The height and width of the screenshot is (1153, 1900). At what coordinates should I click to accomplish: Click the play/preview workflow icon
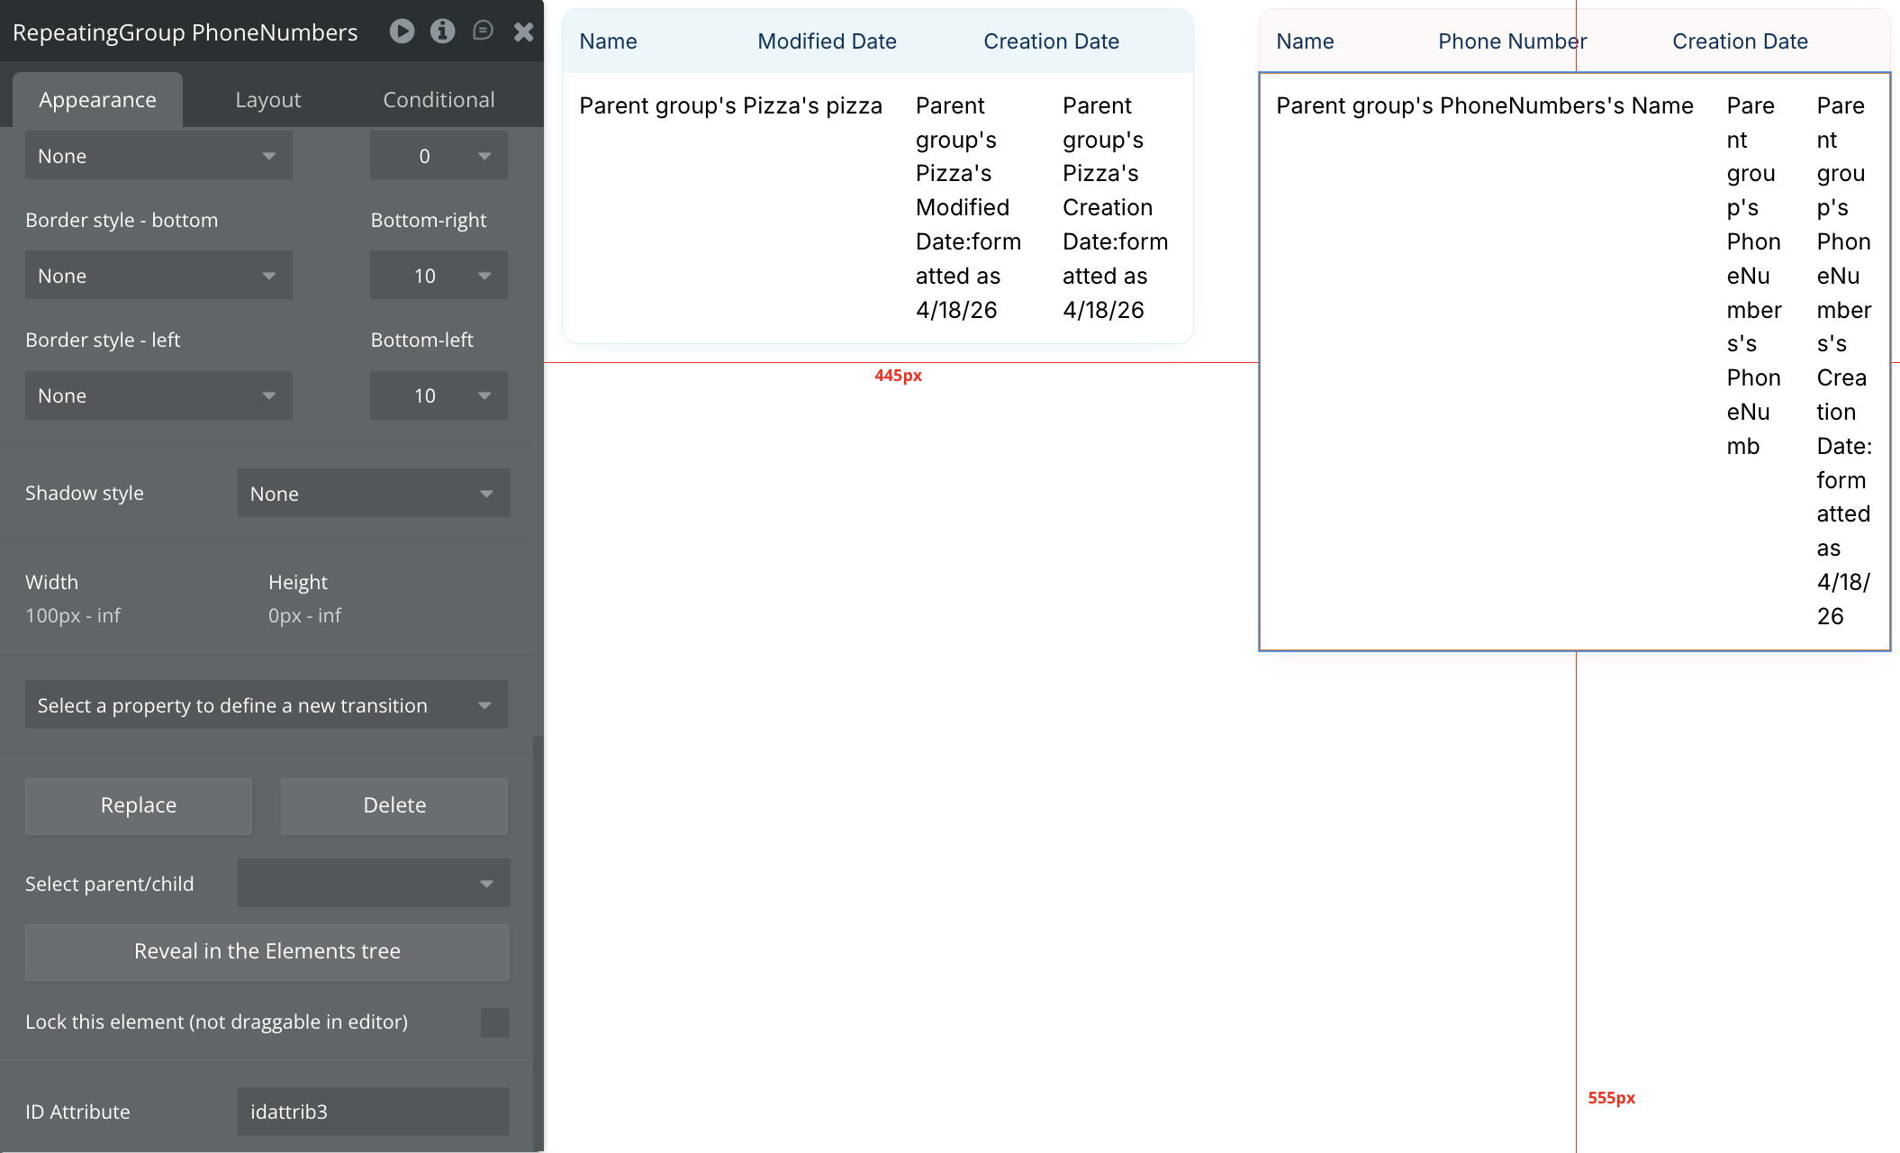402,32
